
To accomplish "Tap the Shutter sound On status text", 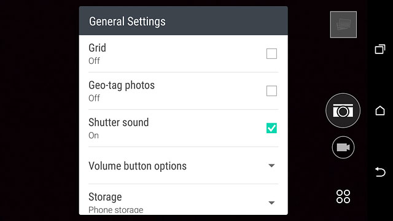I will coord(94,136).
